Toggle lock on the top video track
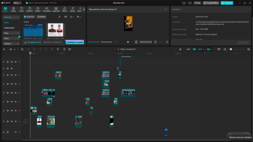 (x=8, y=62)
